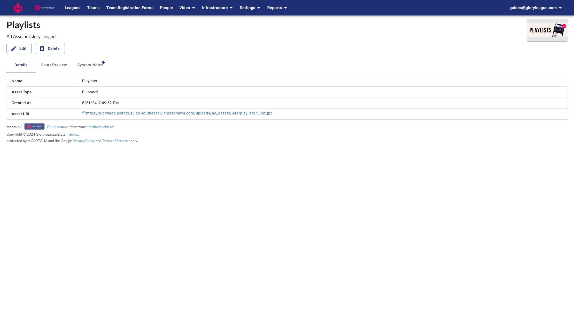Go to Leagues in navigation bar
The image size is (574, 331).
tap(72, 8)
